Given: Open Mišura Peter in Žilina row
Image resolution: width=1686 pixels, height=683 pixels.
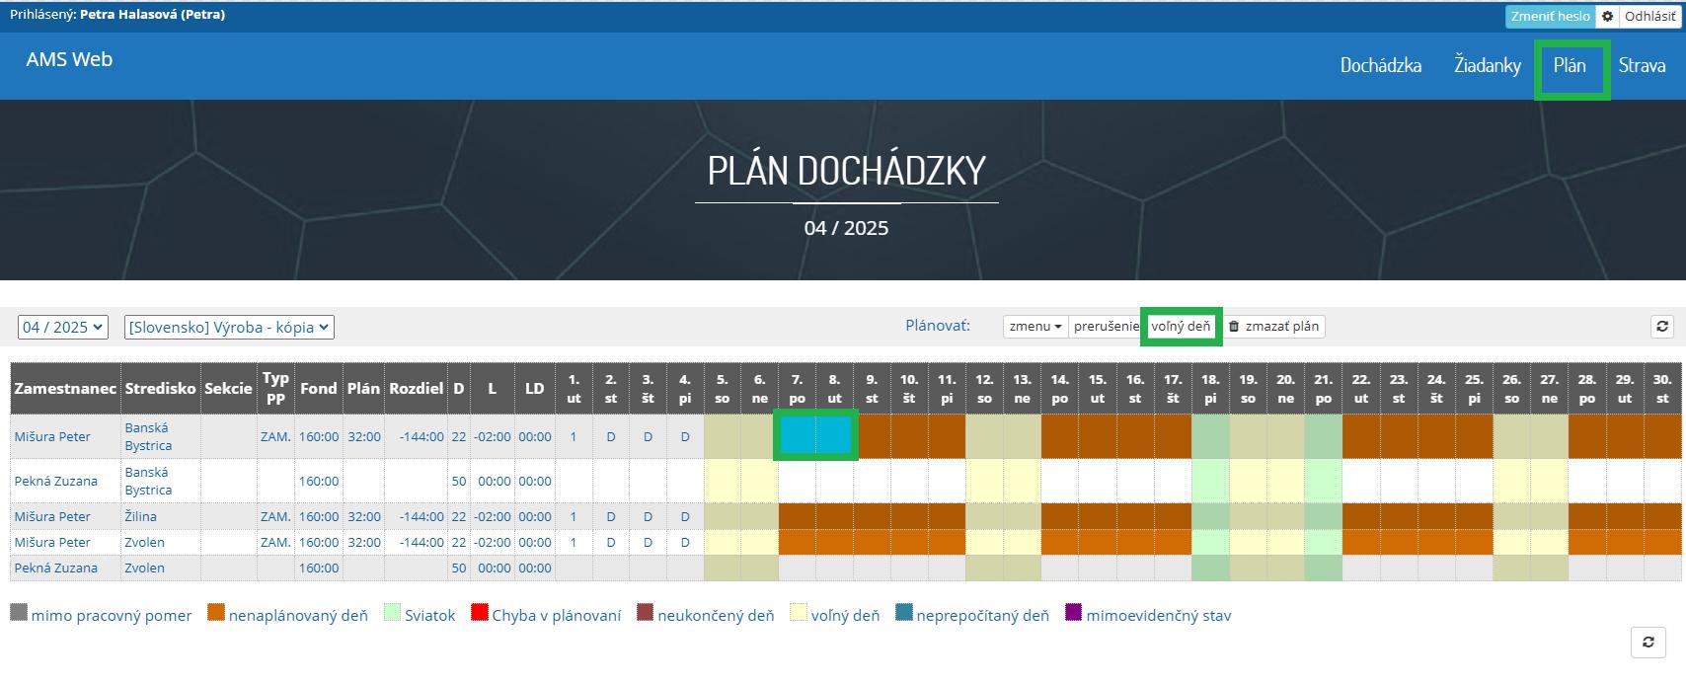Looking at the screenshot, I should coord(52,516).
